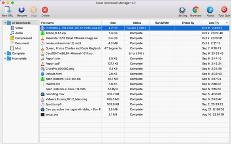Click the About info icon

click(x=210, y=10)
